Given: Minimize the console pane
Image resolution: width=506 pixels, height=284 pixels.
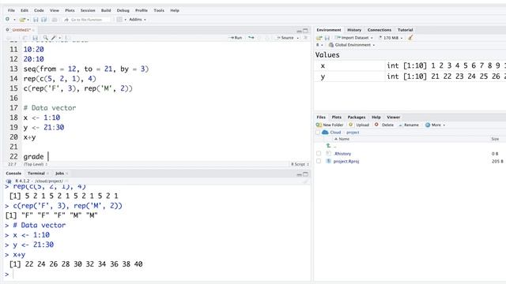Looking at the screenshot, I should click(x=299, y=174).
